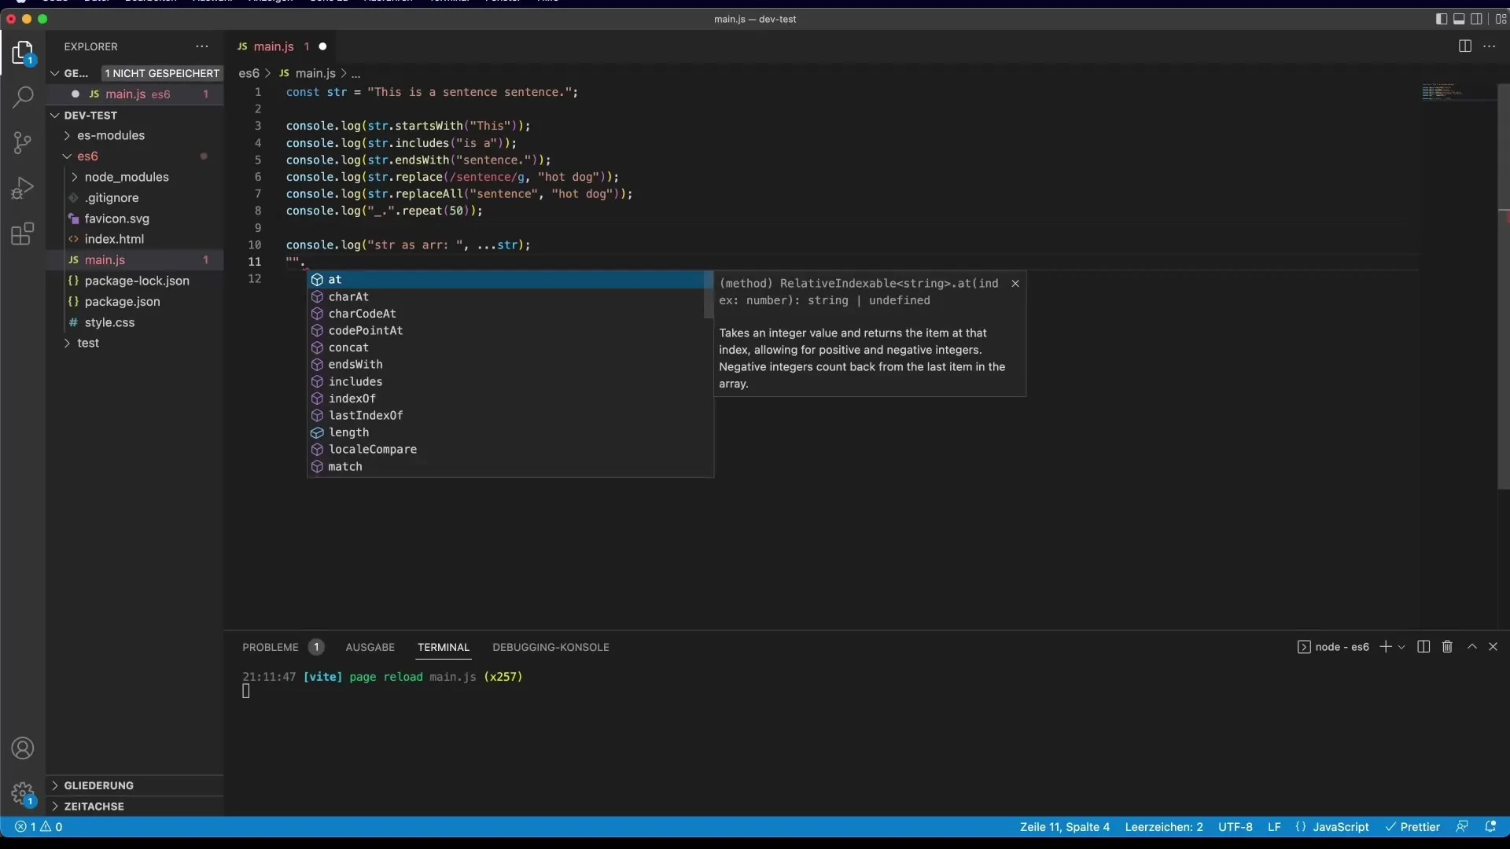
Task: Select the TERMINAL tab
Action: coord(444,647)
